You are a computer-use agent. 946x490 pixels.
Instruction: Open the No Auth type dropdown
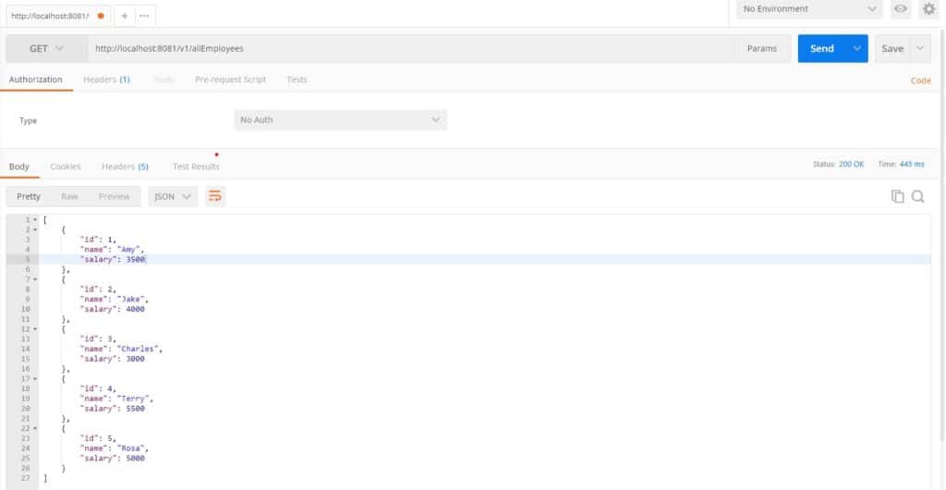(340, 120)
